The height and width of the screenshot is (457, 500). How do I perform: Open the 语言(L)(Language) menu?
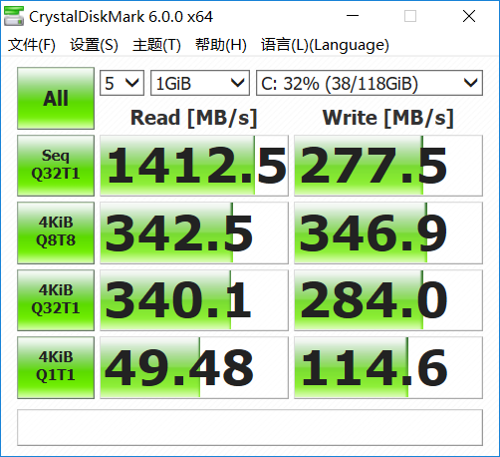[325, 45]
